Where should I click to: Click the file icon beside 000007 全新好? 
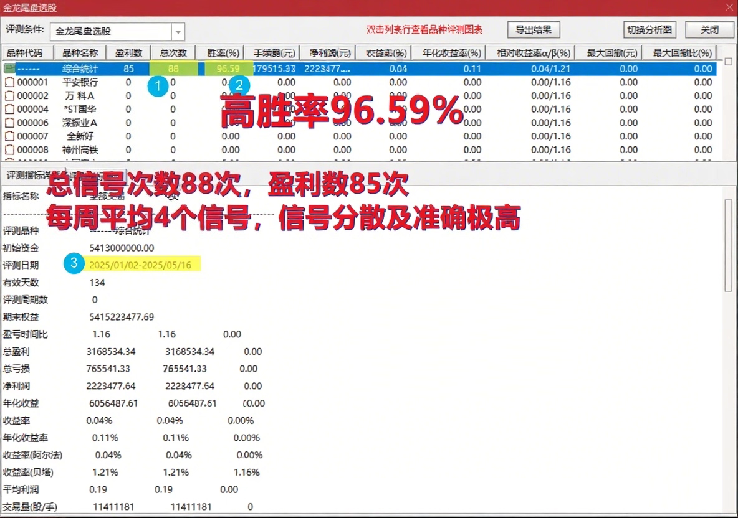point(9,136)
